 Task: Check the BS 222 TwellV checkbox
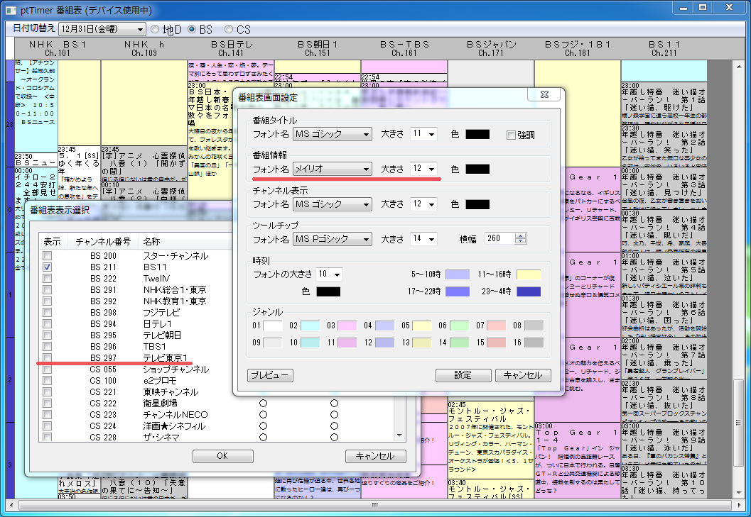(x=47, y=278)
